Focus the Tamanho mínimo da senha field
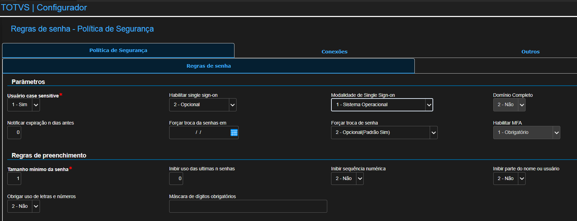Image resolution: width=577 pixels, height=221 pixels. pos(14,179)
